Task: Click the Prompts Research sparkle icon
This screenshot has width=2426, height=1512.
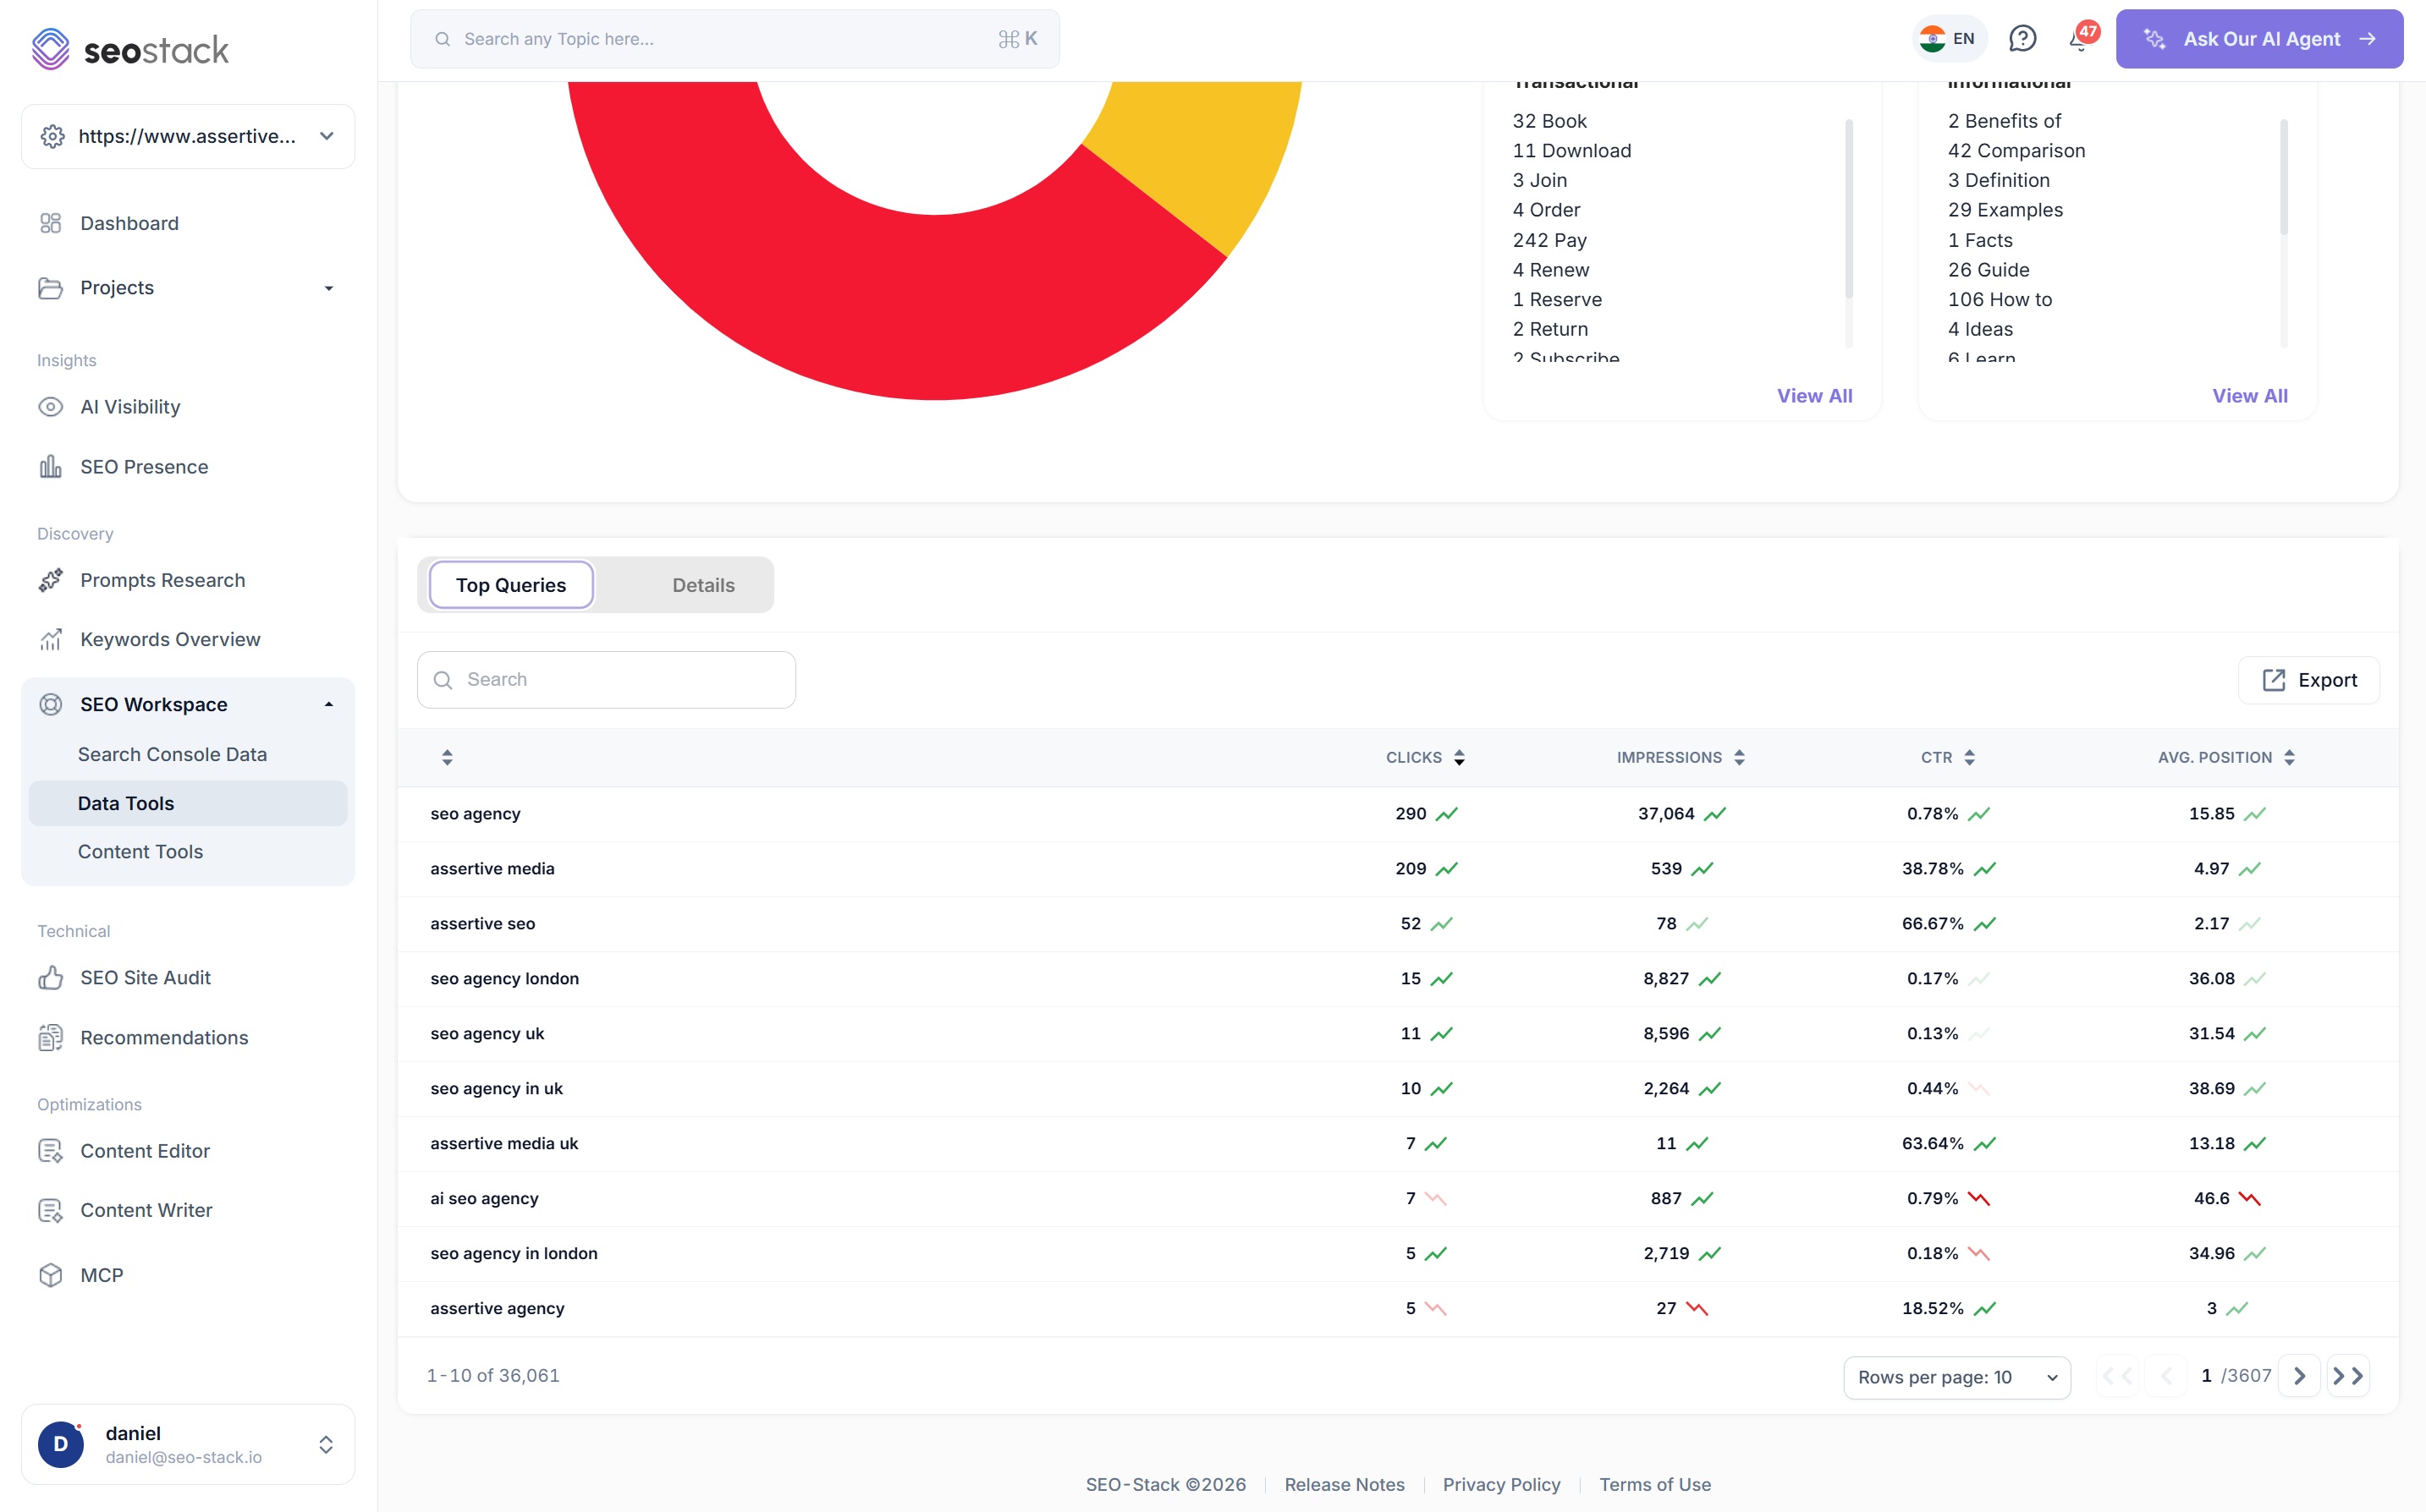Action: (x=50, y=580)
